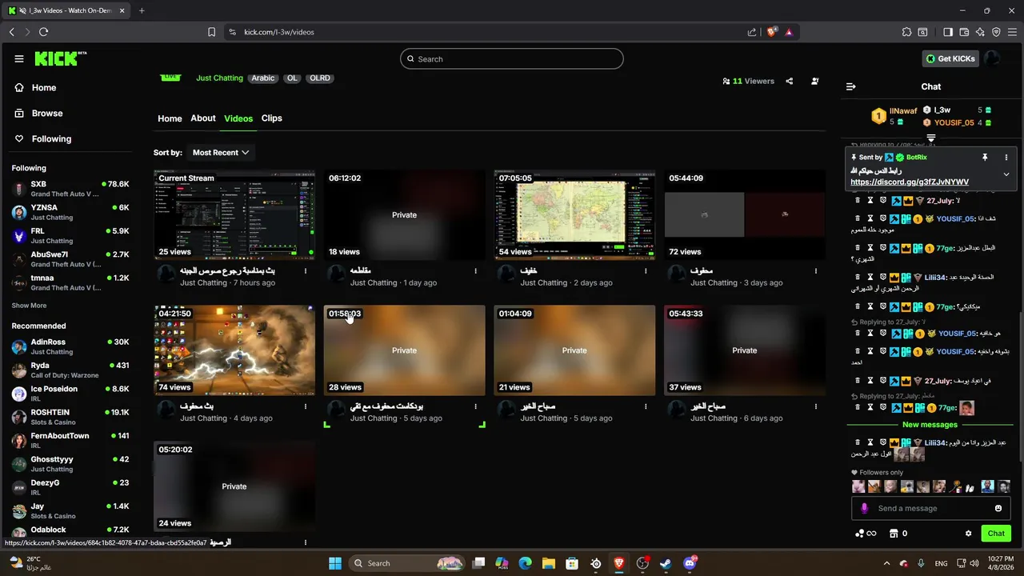1024x576 pixels.
Task: Jump to New messages divider in chat
Action: click(930, 425)
